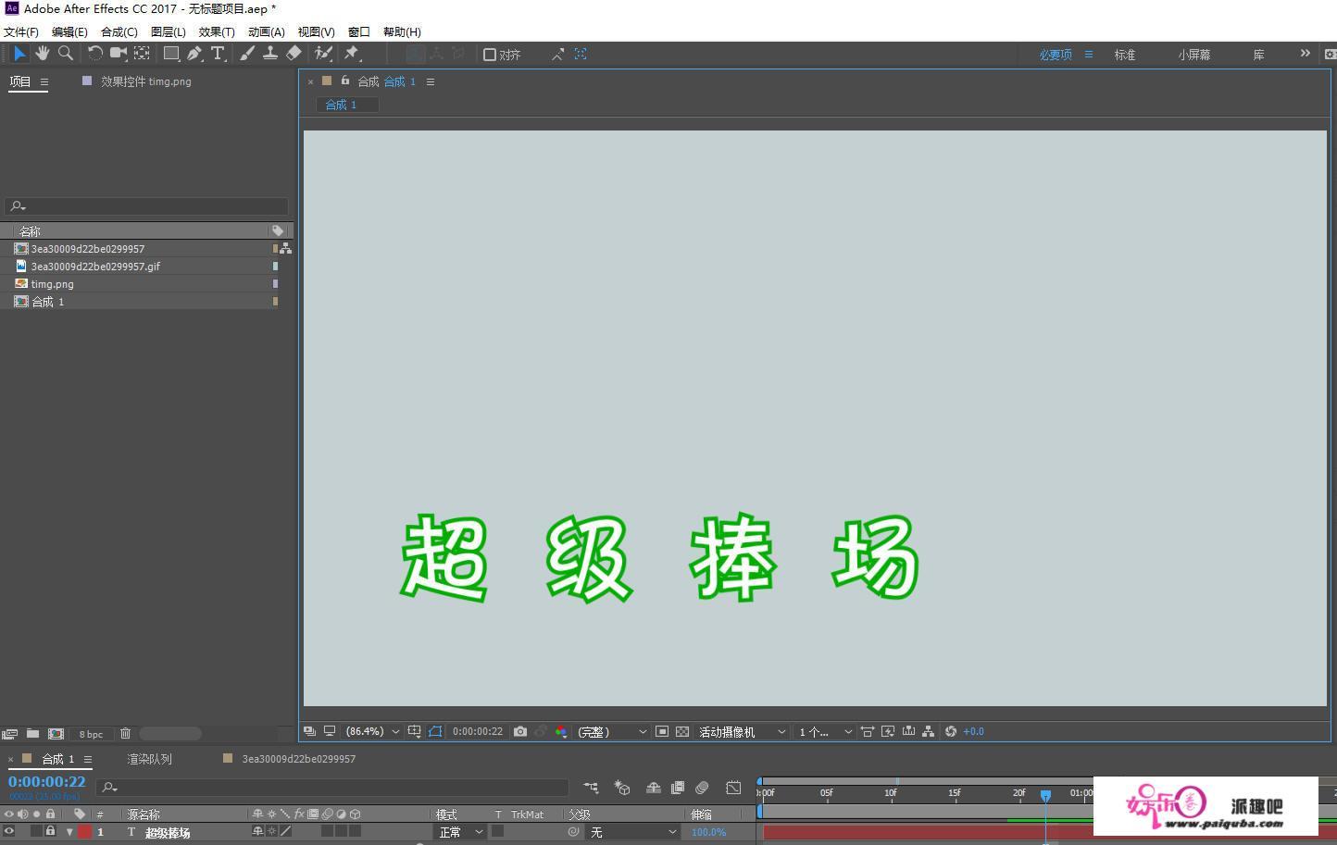Toggle the shy switch for 超级捧场 layer

(x=257, y=831)
